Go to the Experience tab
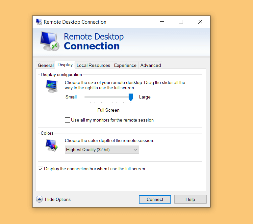 [x=125, y=65]
